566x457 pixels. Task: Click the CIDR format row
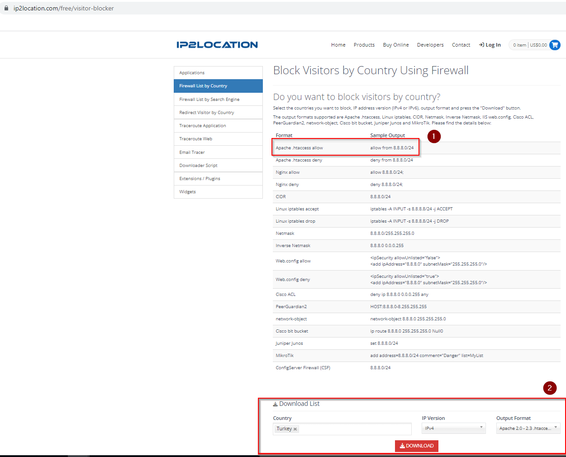tap(417, 197)
